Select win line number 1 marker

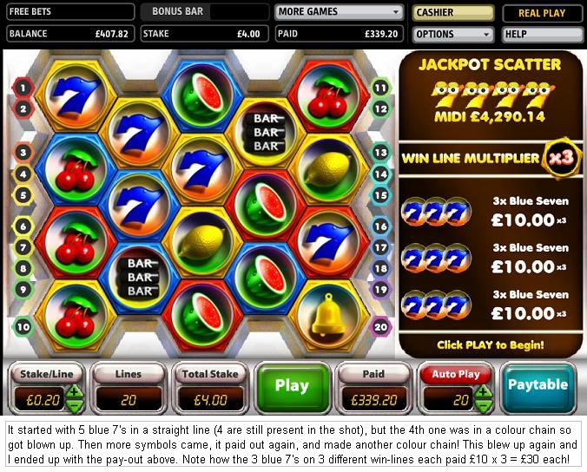click(x=23, y=88)
